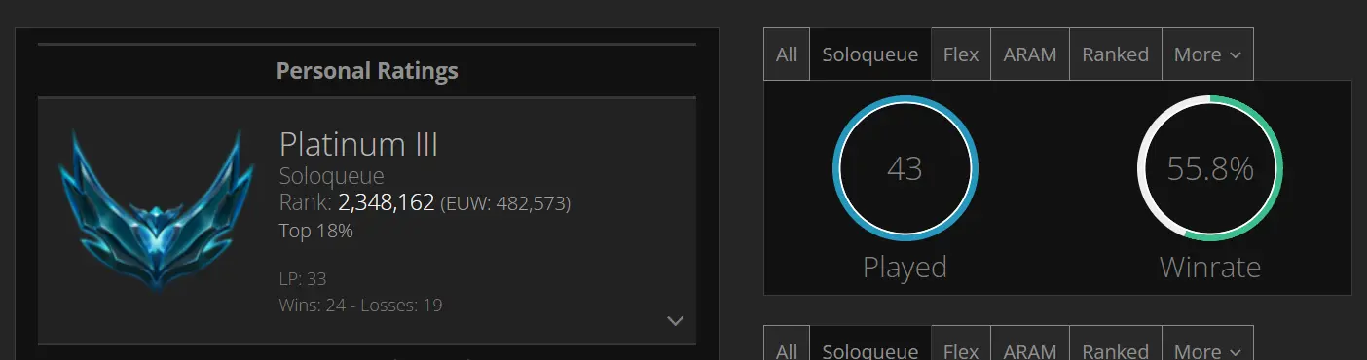Click the world rank 2,348,162 number

pos(386,203)
